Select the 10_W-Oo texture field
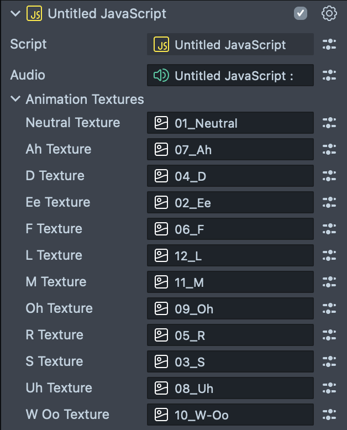Viewport: 347px width, 430px height. click(230, 415)
